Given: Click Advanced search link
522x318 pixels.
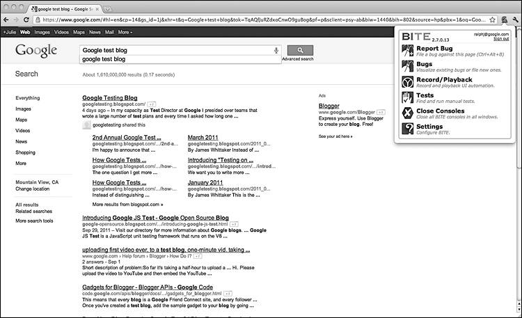Looking at the screenshot, I should coord(298,59).
